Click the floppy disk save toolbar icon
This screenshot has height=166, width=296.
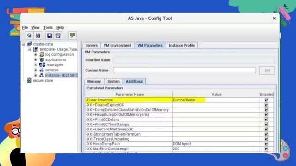tap(49, 36)
